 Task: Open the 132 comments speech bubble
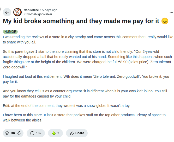point(36,133)
